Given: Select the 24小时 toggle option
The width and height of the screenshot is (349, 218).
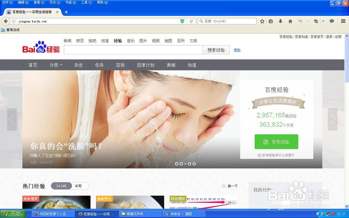Looking at the screenshot, I should tap(61, 186).
